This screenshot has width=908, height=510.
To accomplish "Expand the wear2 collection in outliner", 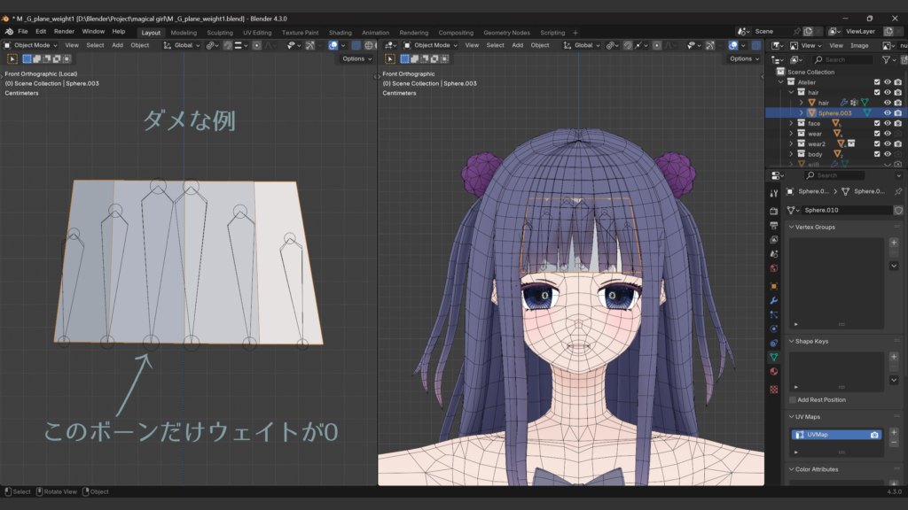I will pyautogui.click(x=792, y=143).
